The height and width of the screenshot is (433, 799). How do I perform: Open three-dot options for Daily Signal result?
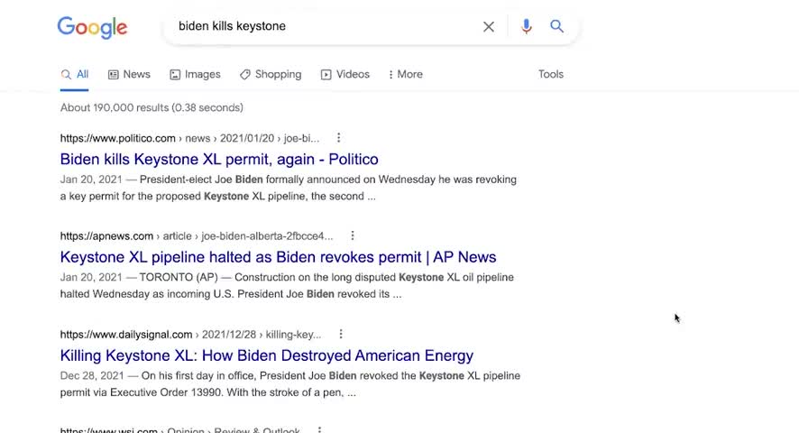341,335
